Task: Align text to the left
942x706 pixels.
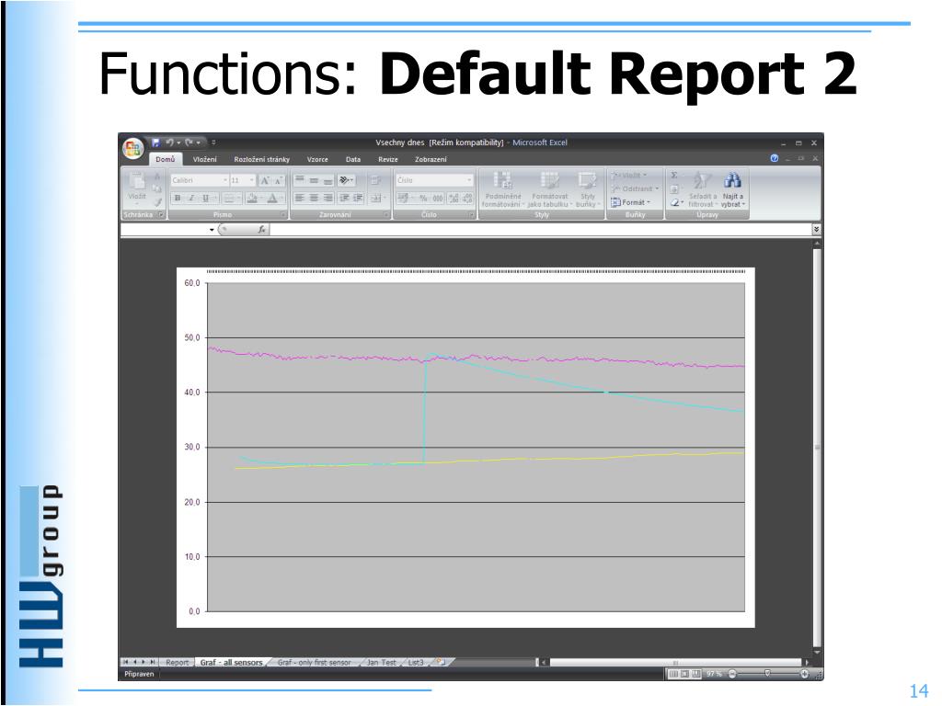Action: click(300, 199)
